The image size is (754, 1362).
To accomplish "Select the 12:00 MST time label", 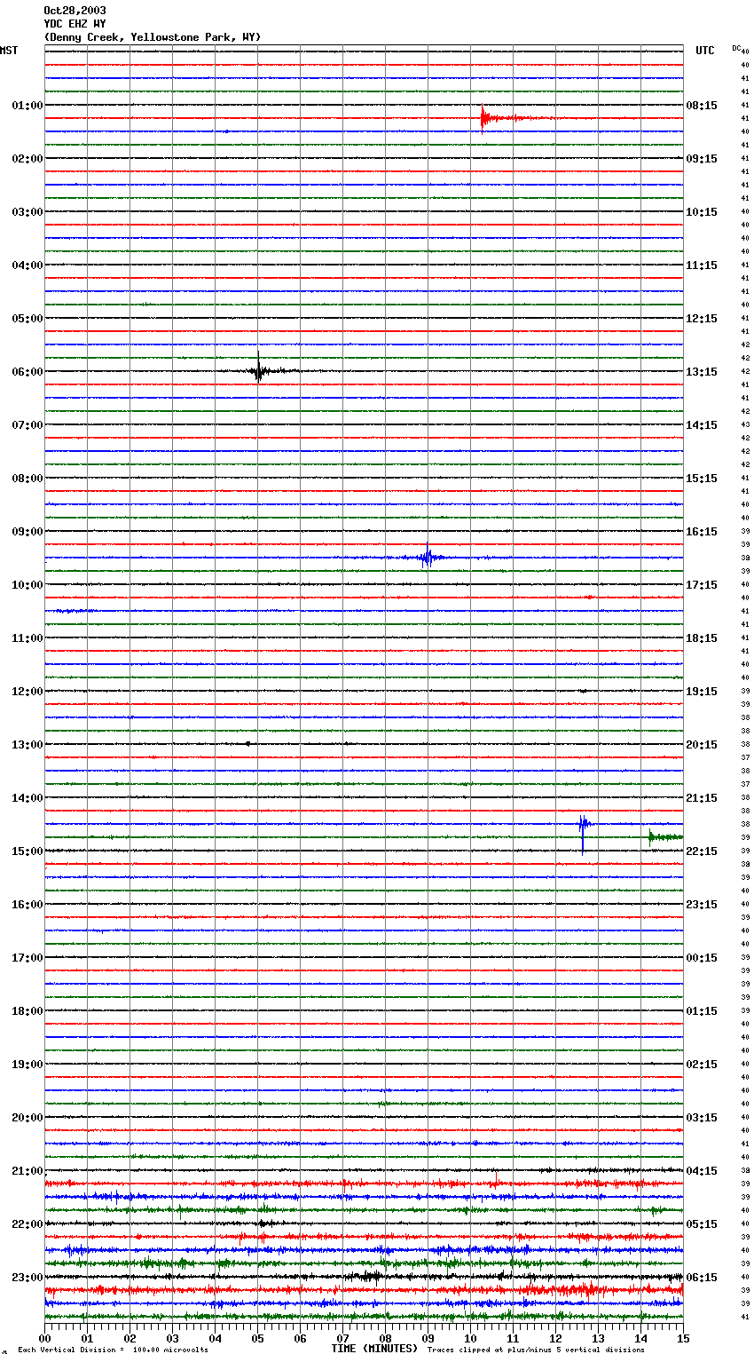I will pos(27,692).
